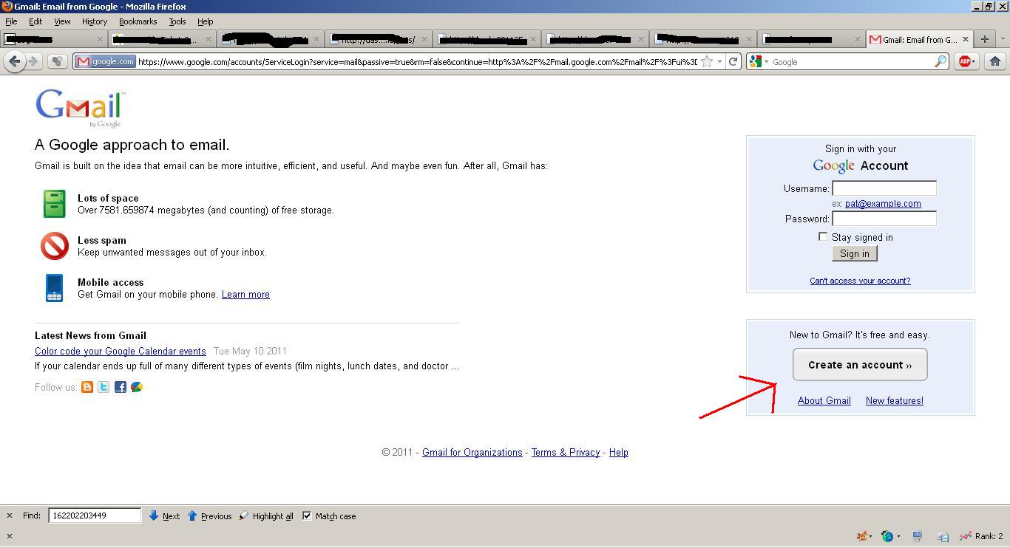This screenshot has width=1010, height=548.
Task: Open the Help menu
Action: (206, 21)
